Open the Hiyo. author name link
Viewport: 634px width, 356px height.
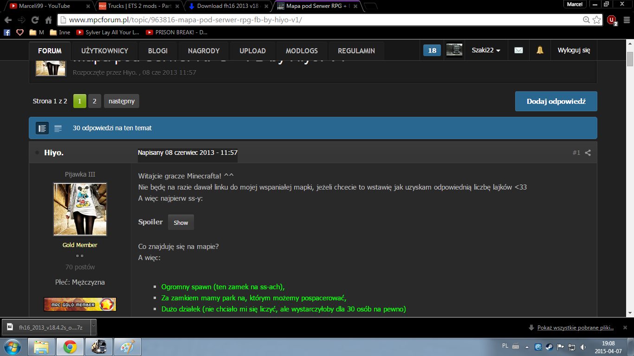pos(54,153)
